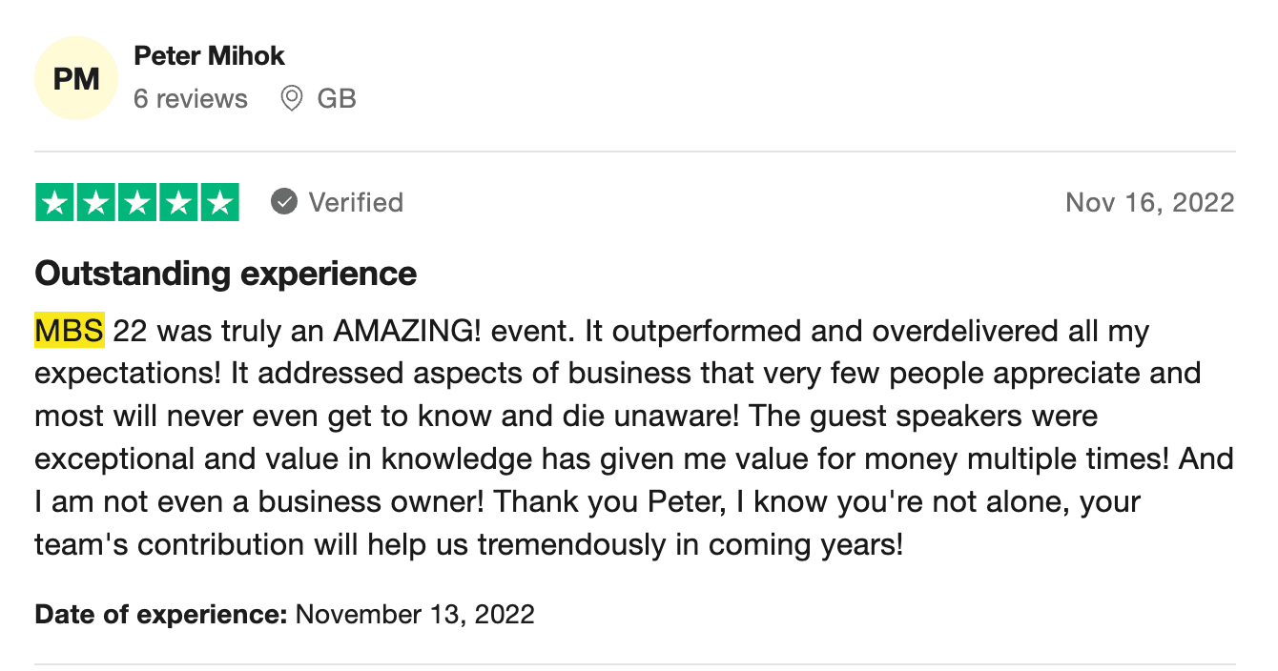Click the fifth green rating star

click(x=219, y=202)
